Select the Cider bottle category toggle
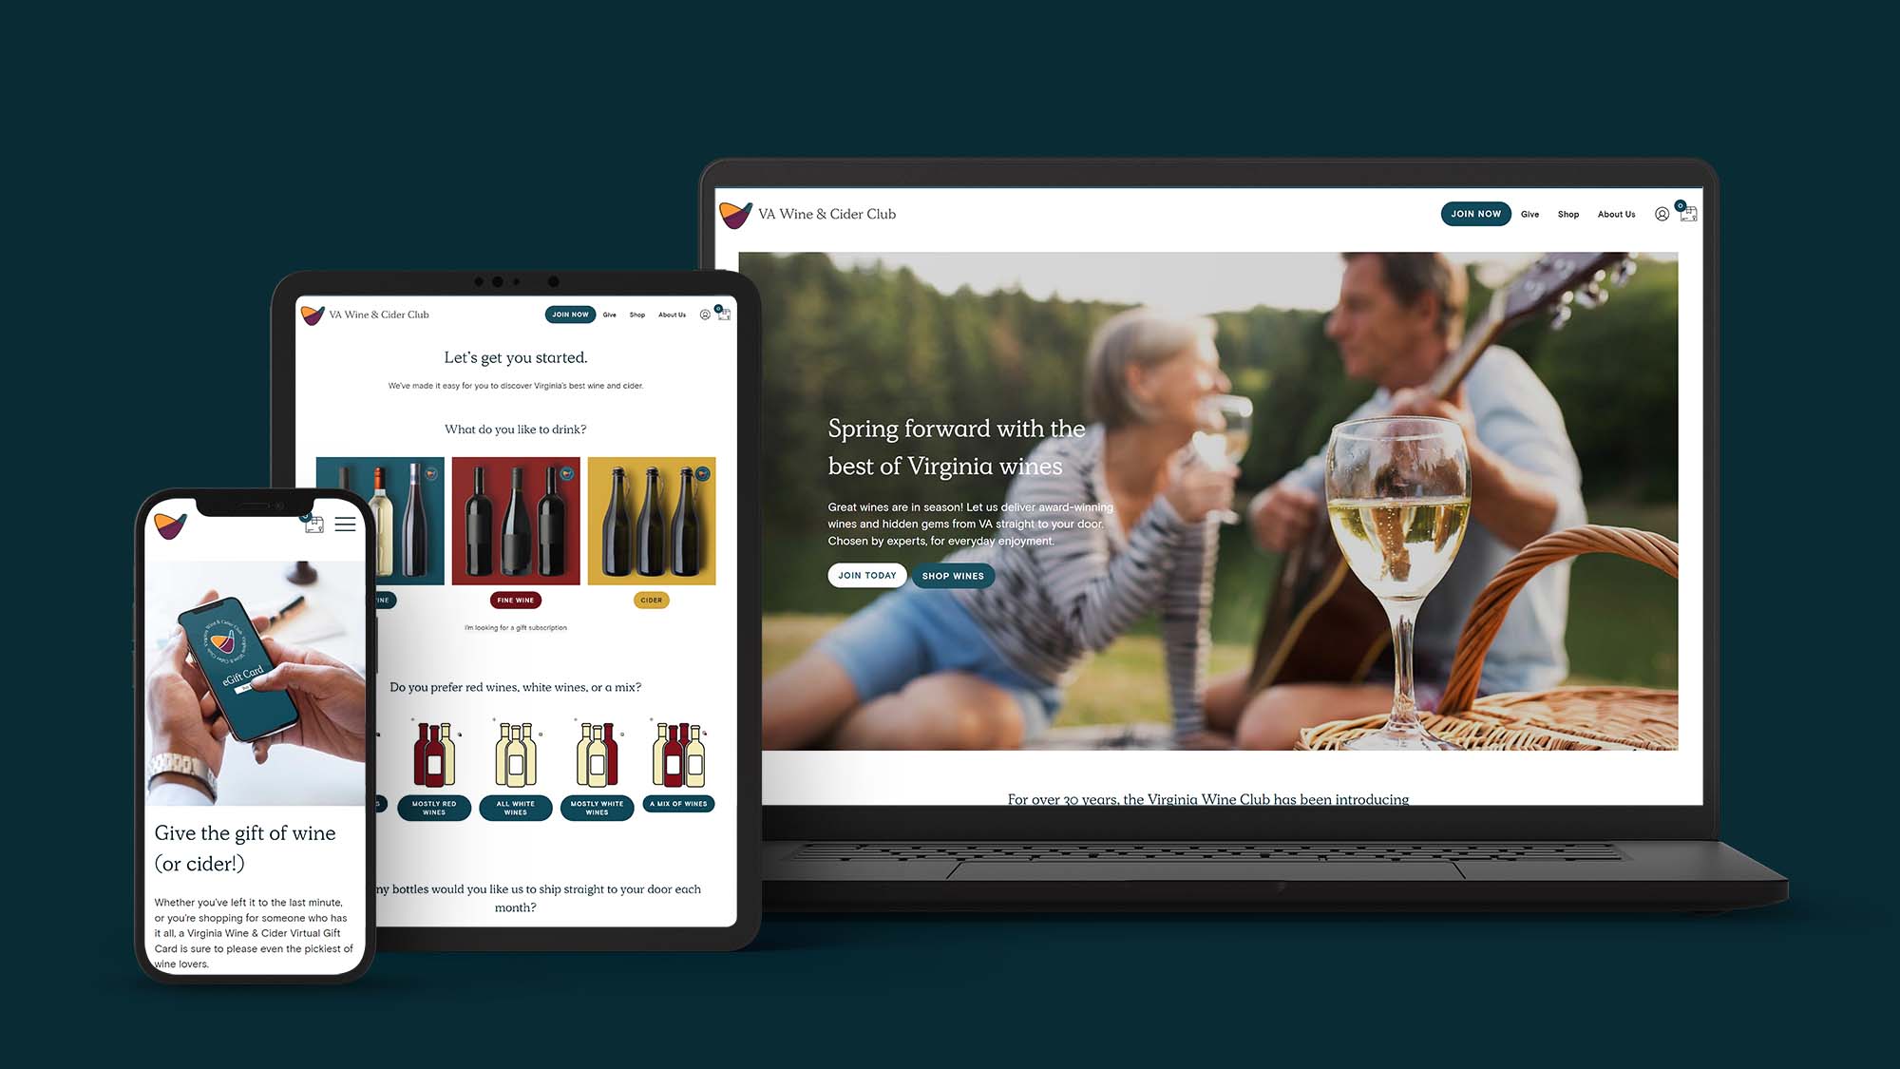 coord(651,599)
